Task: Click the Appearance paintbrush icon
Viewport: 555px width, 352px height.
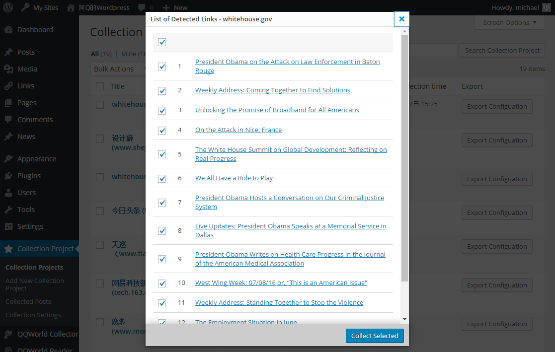Action: click(x=8, y=159)
